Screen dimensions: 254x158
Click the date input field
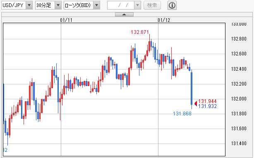click(x=121, y=5)
